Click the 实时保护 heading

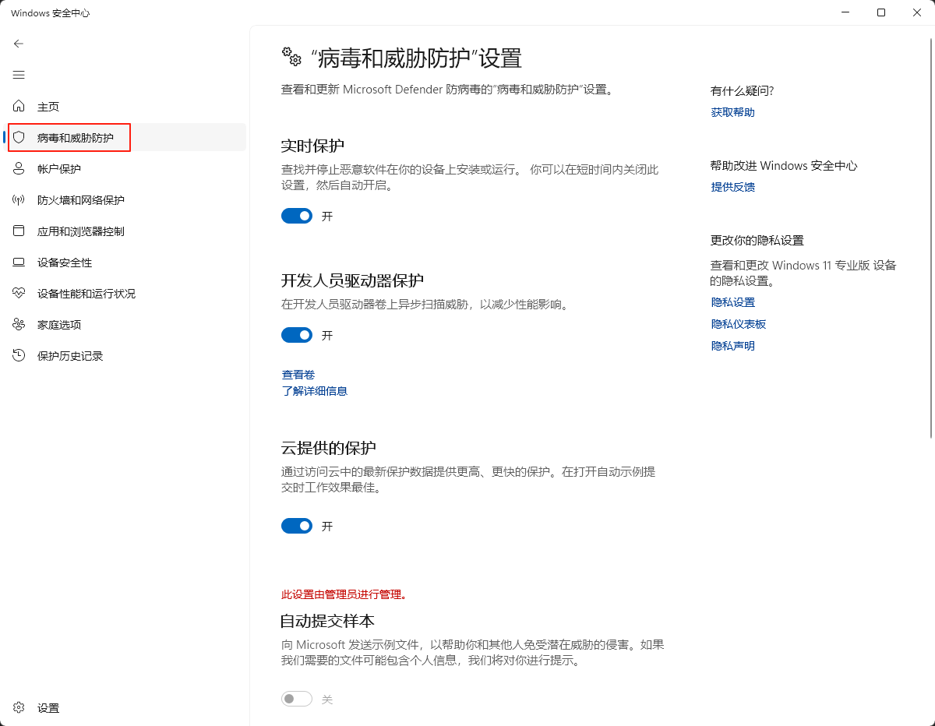pos(312,146)
